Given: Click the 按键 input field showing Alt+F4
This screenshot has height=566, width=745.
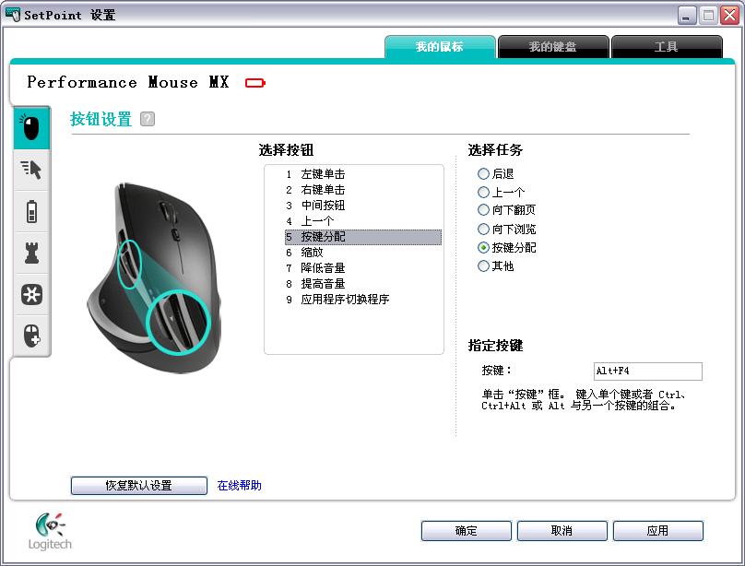Looking at the screenshot, I should click(x=648, y=371).
